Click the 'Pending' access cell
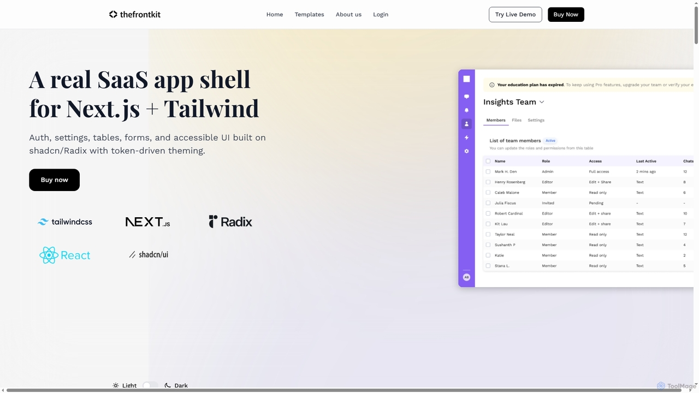This screenshot has height=393, width=699. [x=596, y=203]
